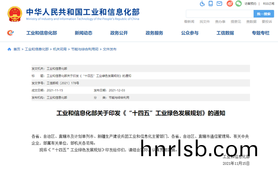278x170 pixels.
Task: Click the ministry Chinese title header text
Action: click(83, 12)
